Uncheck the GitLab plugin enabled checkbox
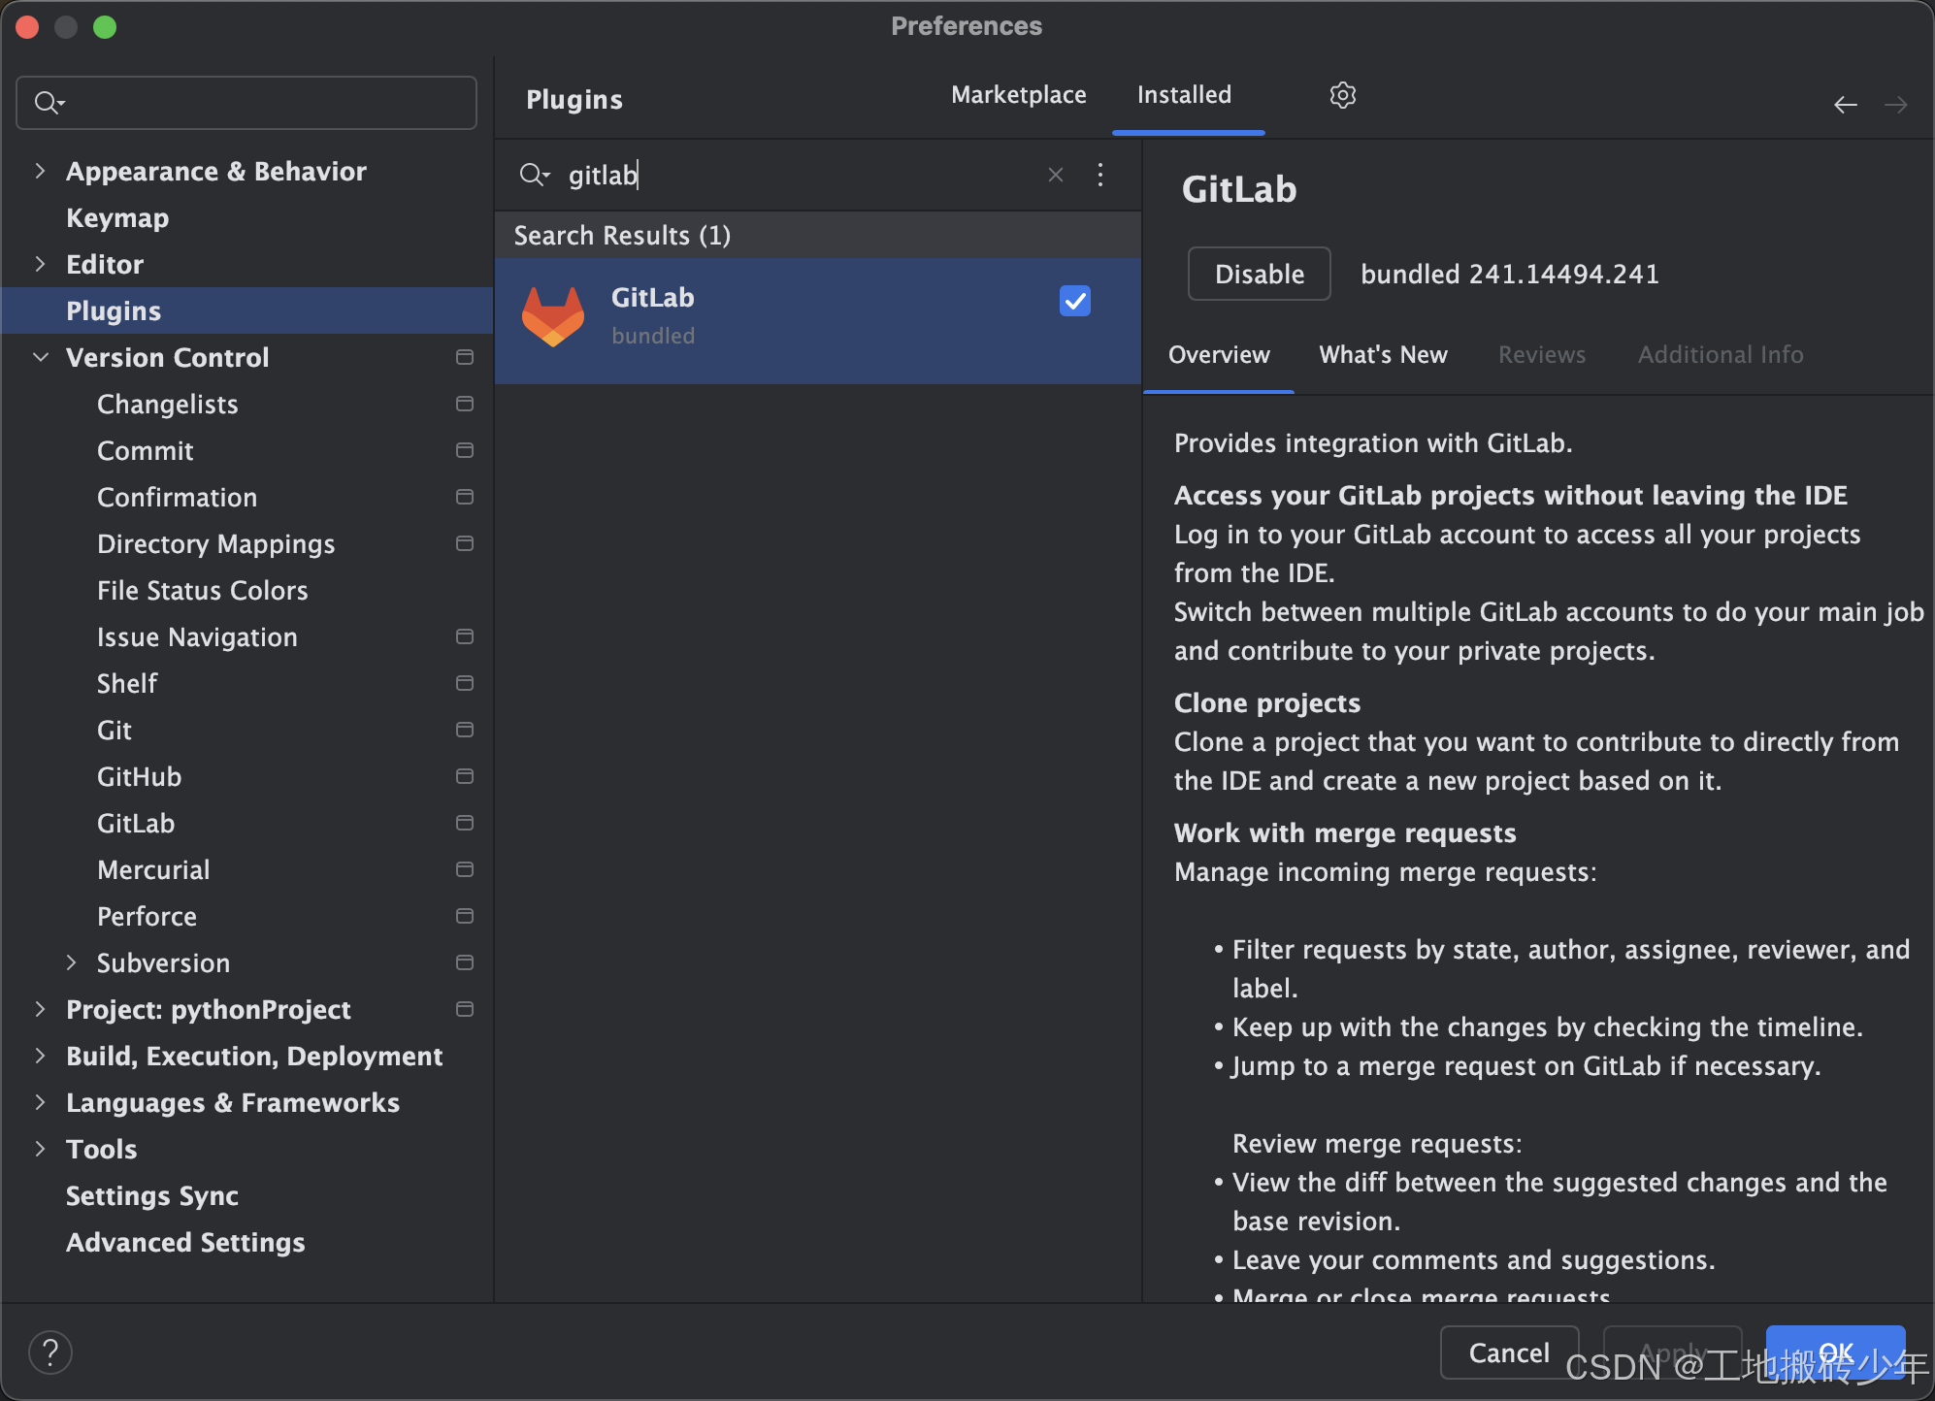 (x=1074, y=301)
